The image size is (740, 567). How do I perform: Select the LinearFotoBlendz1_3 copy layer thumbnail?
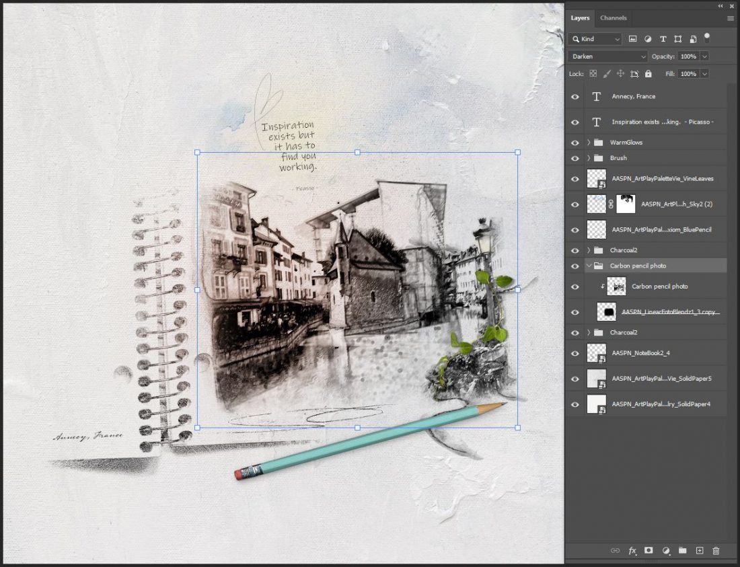pos(606,312)
